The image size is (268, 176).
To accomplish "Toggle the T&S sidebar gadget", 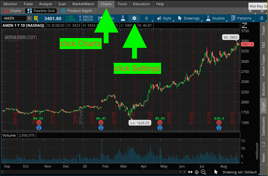I will click(x=263, y=45).
